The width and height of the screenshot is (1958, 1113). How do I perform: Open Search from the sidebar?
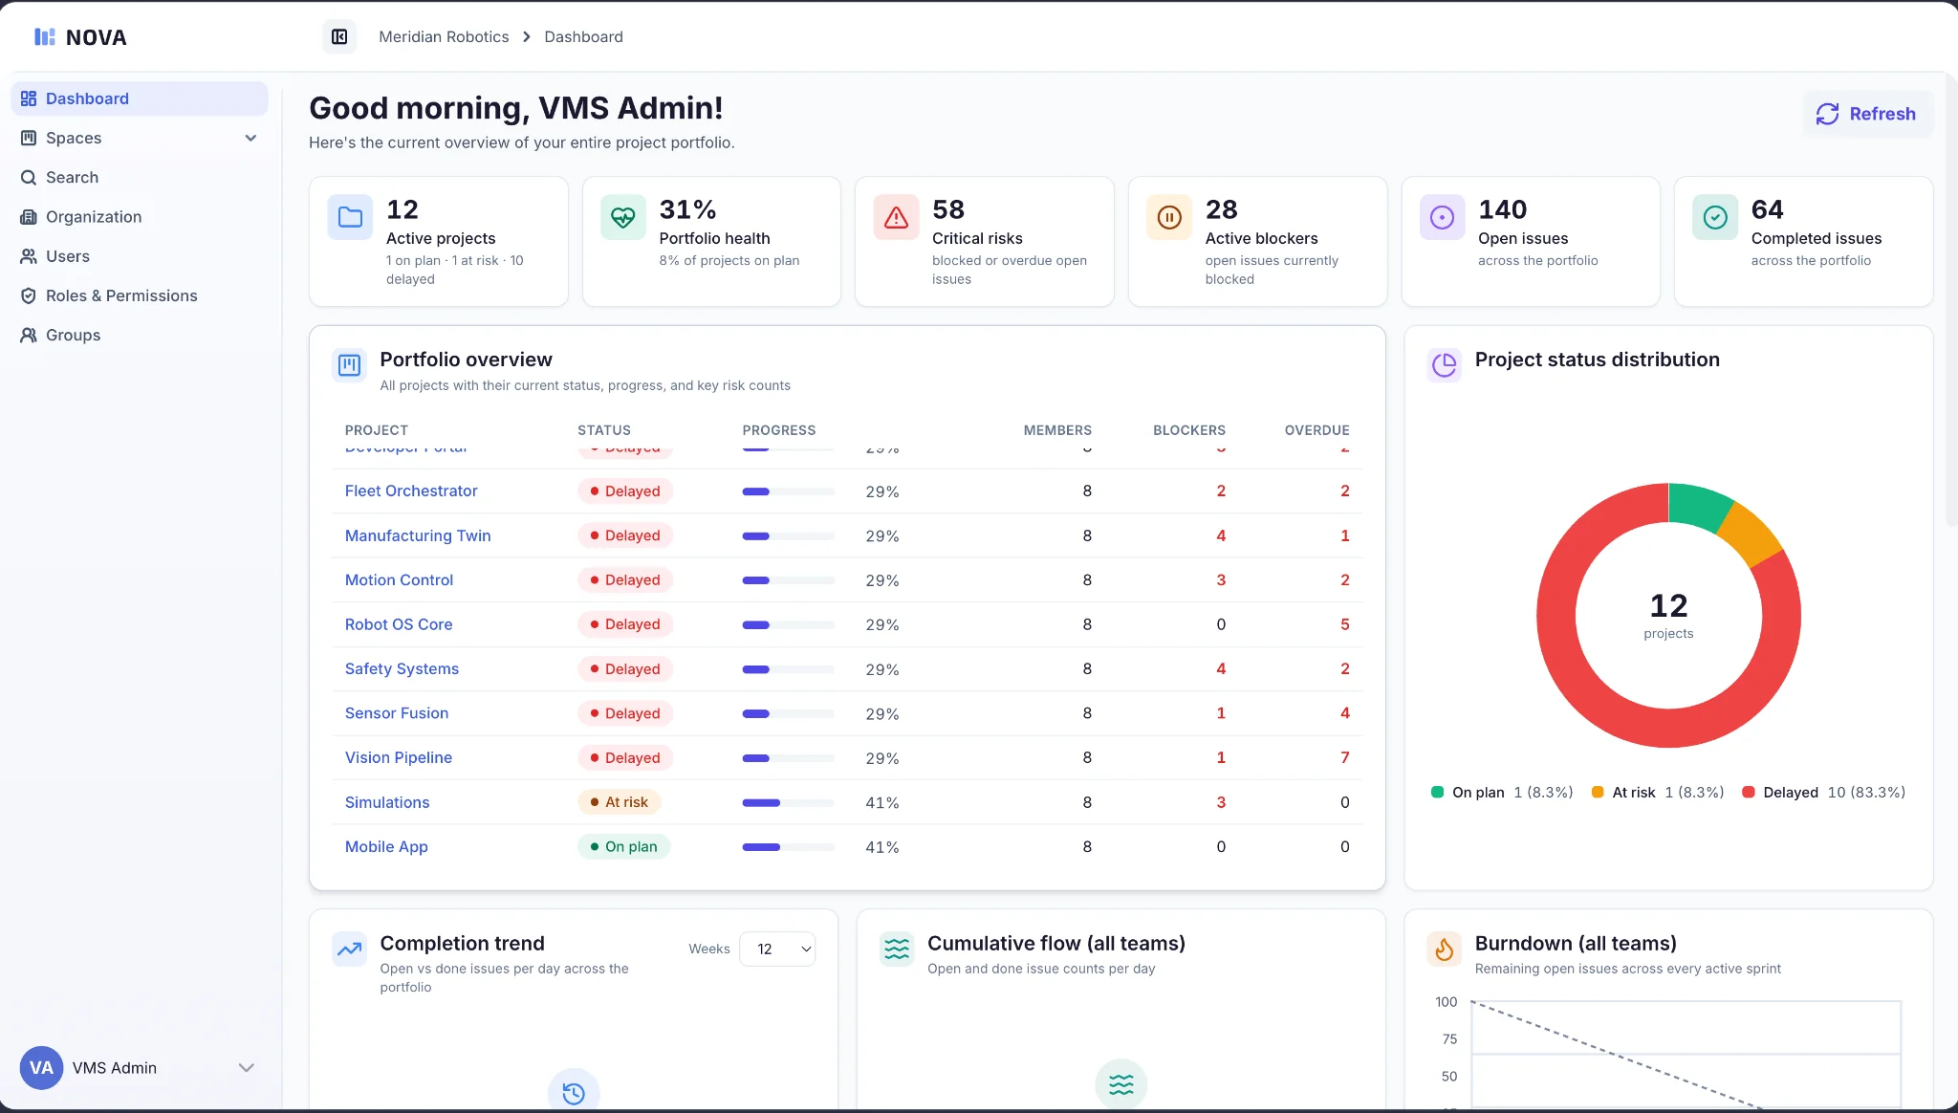coord(140,177)
